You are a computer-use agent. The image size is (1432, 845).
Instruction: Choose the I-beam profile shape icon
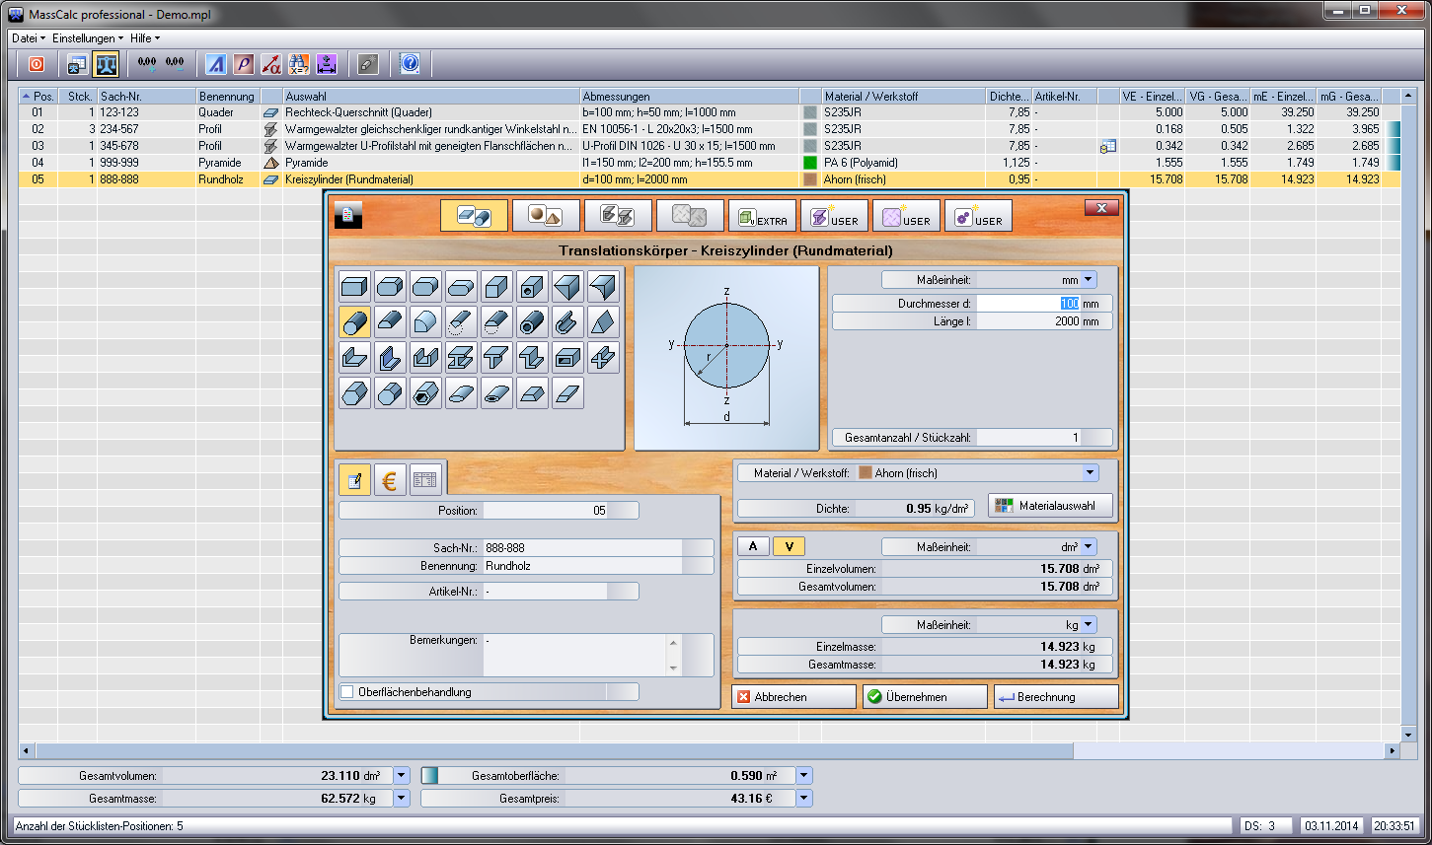pos(461,357)
